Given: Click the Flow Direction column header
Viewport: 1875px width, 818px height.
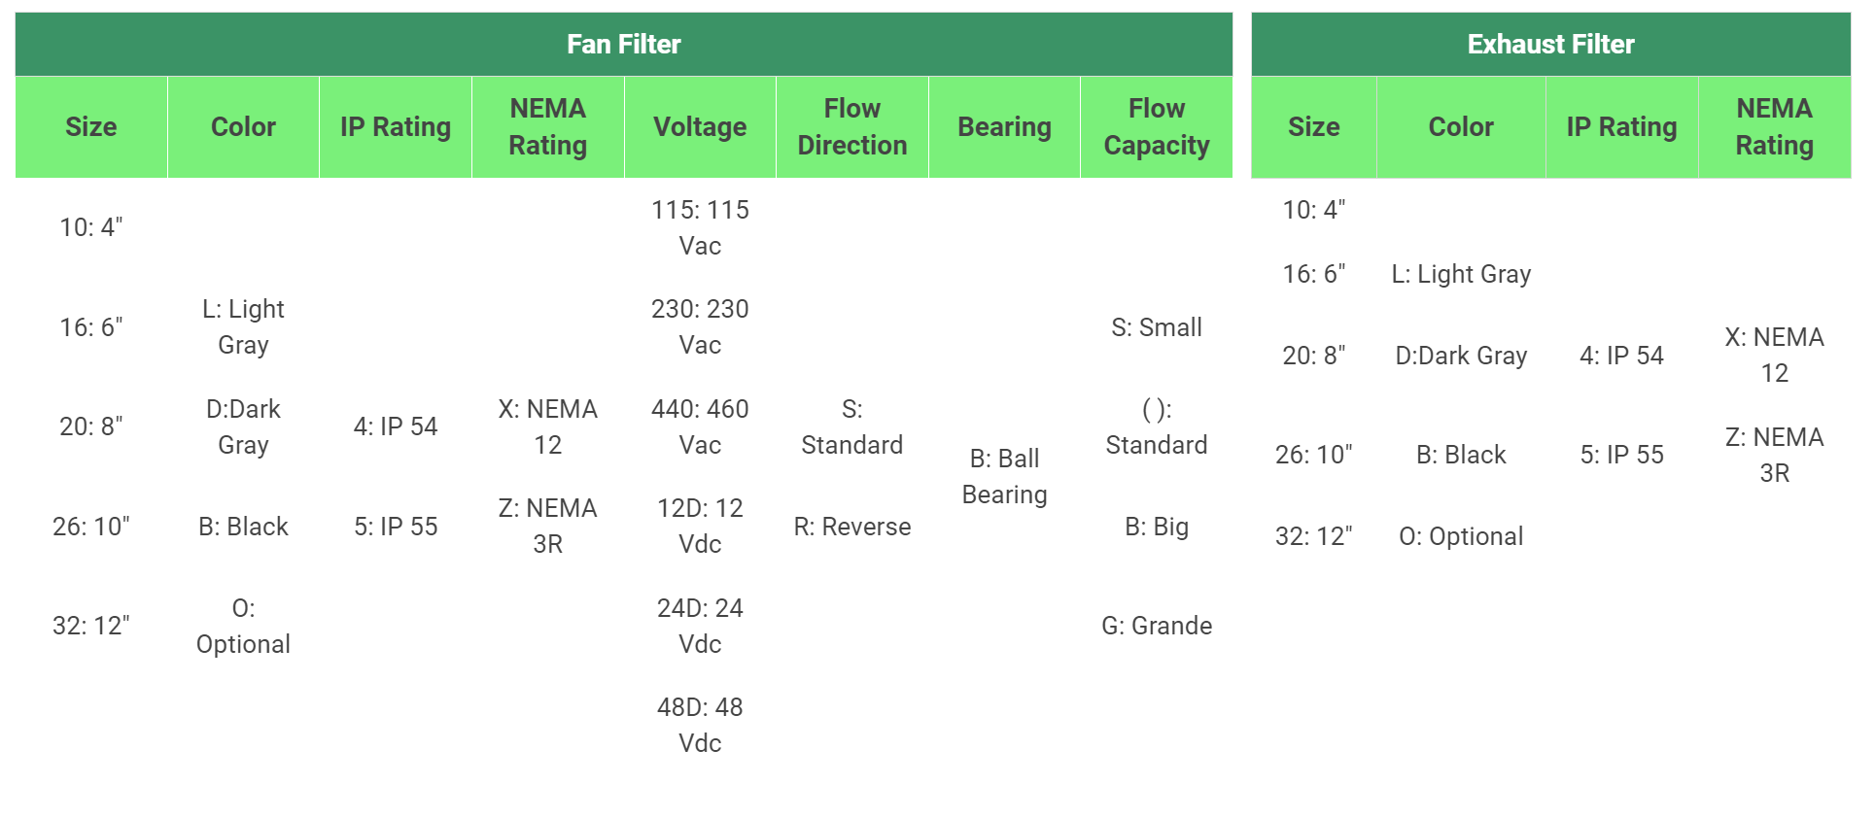Looking at the screenshot, I should pyautogui.click(x=851, y=127).
